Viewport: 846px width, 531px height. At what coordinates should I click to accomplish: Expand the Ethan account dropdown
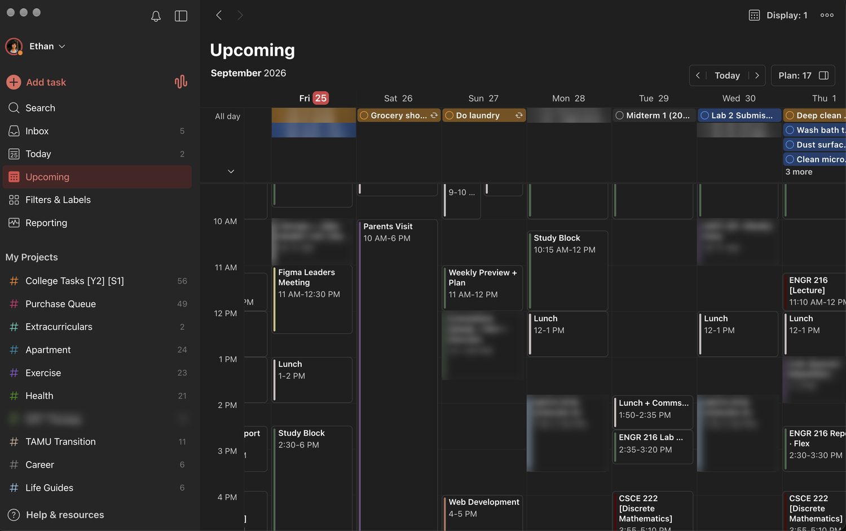[62, 46]
